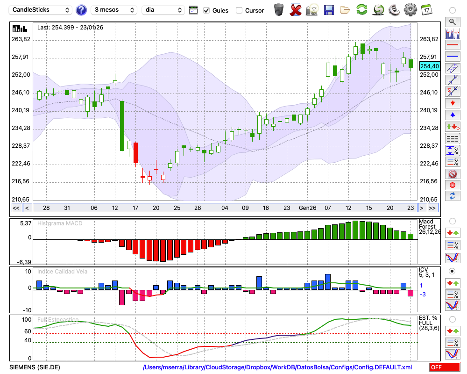Select the red horizontal line drawing tool
This screenshot has width=467, height=374.
coord(452,45)
